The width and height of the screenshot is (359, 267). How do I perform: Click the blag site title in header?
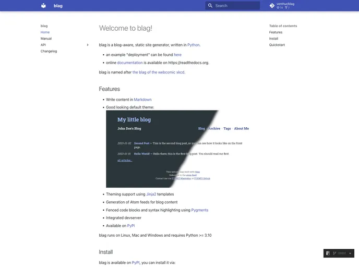click(58, 6)
